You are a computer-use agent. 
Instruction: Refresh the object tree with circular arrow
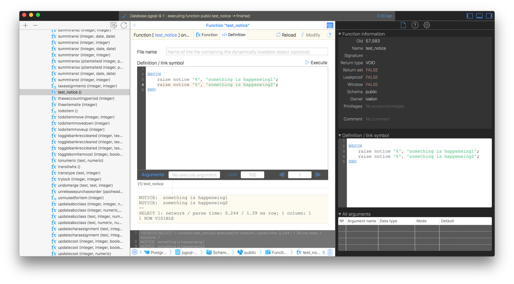pyautogui.click(x=124, y=25)
